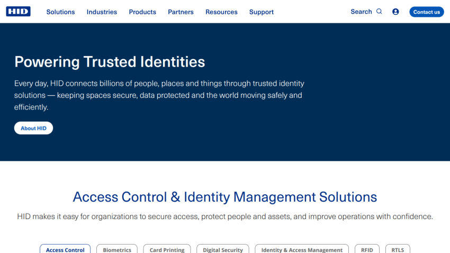Click the Contact us button

(x=427, y=12)
